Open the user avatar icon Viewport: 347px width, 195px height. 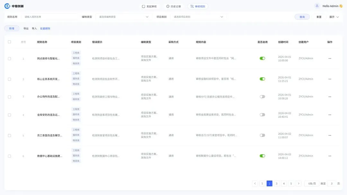[x=317, y=6]
